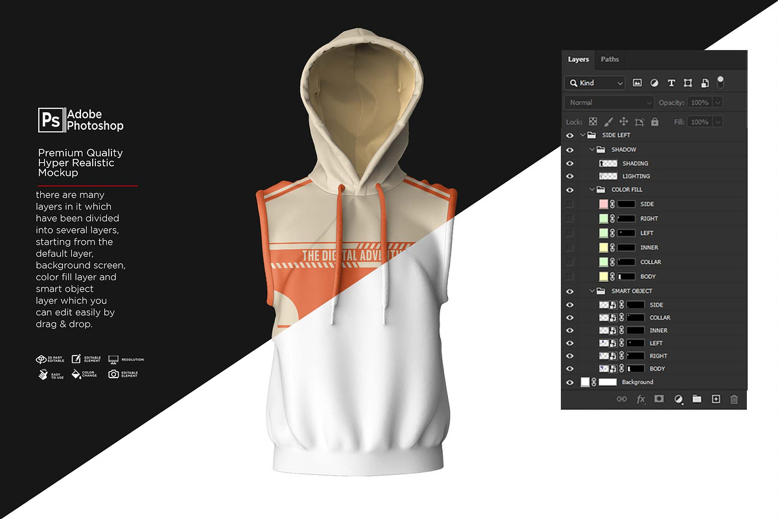This screenshot has height=519, width=778.
Task: Hide the SIDE LEFT group
Action: click(570, 135)
